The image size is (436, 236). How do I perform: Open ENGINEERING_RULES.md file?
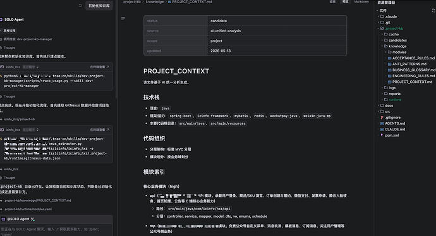(411, 76)
